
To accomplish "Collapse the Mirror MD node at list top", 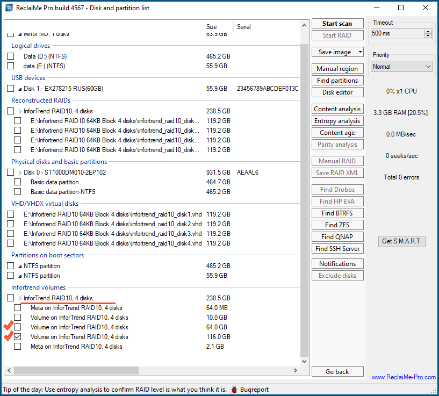I will (x=20, y=34).
